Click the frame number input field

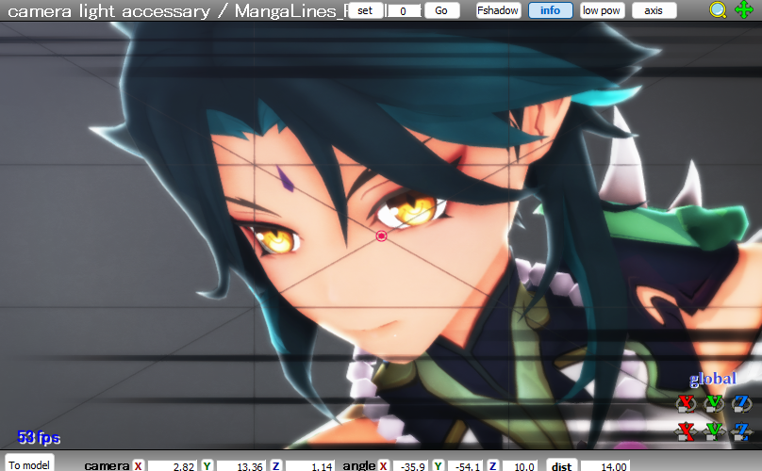click(x=404, y=10)
